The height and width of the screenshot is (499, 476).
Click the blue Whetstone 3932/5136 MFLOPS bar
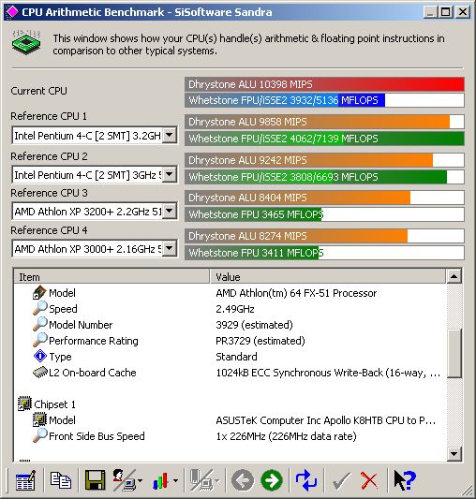pos(324,100)
